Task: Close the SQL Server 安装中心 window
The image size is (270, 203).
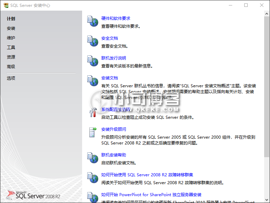Action: pos(262,5)
